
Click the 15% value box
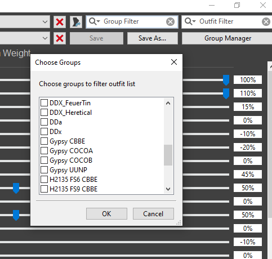[248, 107]
